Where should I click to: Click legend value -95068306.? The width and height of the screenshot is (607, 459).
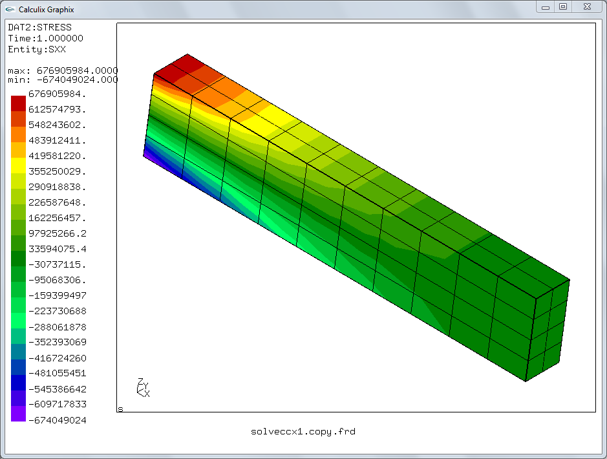58,280
